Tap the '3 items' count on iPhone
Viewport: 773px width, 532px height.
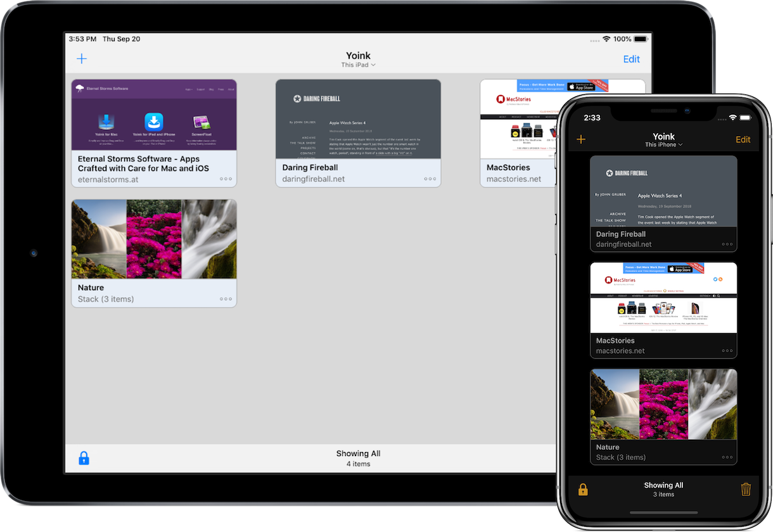(663, 495)
